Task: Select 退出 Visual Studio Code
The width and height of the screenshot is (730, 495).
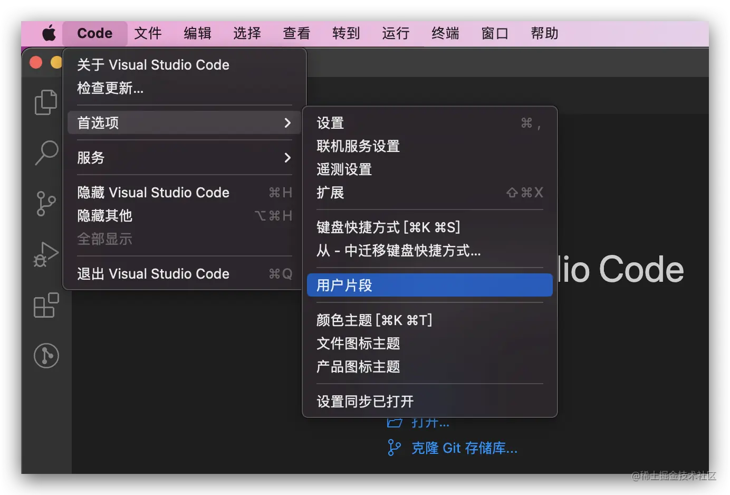Action: [184, 274]
